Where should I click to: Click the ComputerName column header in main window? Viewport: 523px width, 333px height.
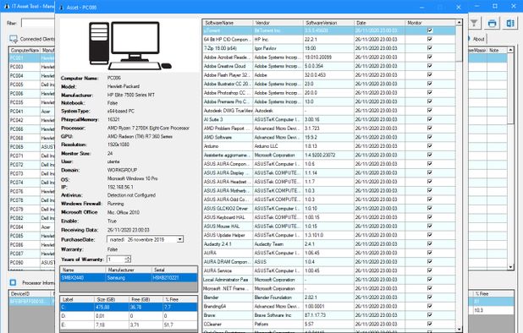click(25, 50)
